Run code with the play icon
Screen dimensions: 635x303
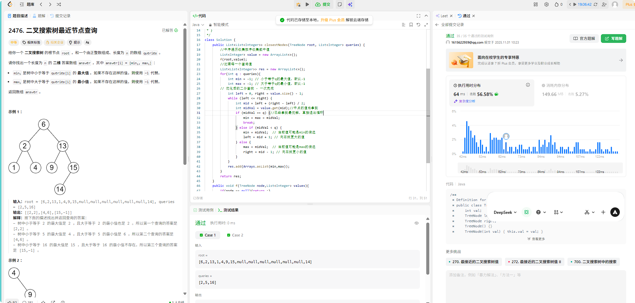307,4
